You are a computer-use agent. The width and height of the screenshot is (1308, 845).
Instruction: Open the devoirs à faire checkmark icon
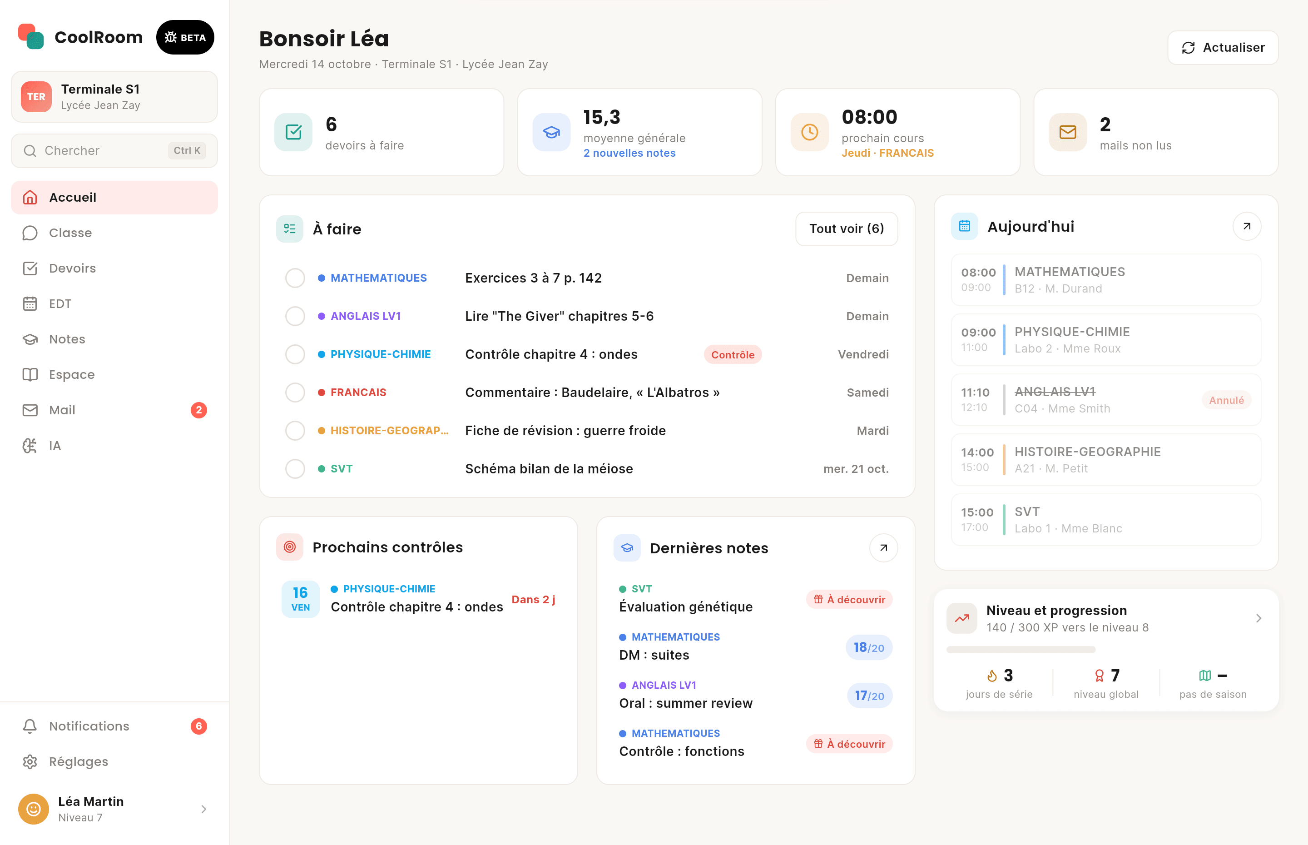[293, 132]
